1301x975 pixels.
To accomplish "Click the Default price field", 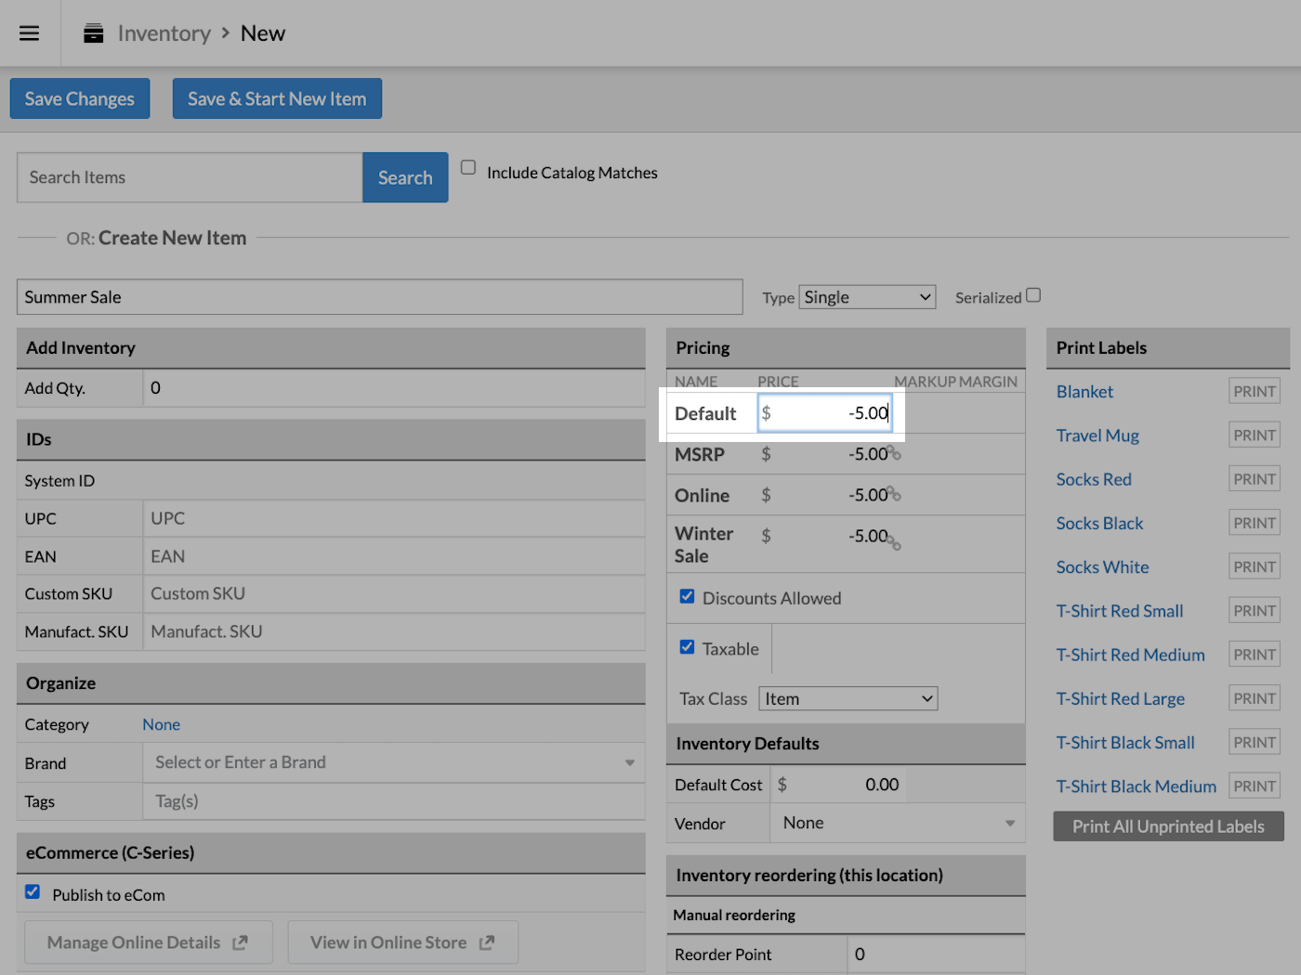I will (x=825, y=413).
